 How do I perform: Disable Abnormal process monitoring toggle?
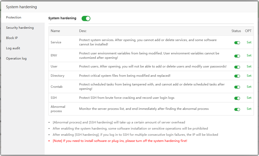pos(237,109)
